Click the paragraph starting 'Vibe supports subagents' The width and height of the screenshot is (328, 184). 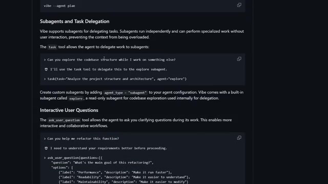click(142, 34)
